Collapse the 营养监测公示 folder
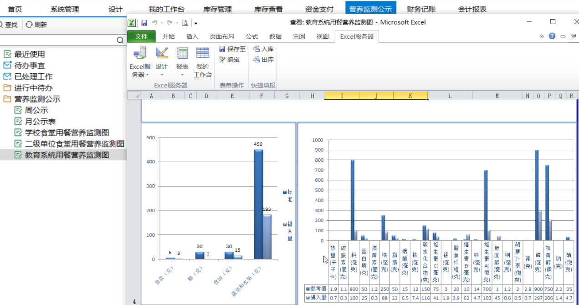The height and width of the screenshot is (305, 579). [7, 99]
